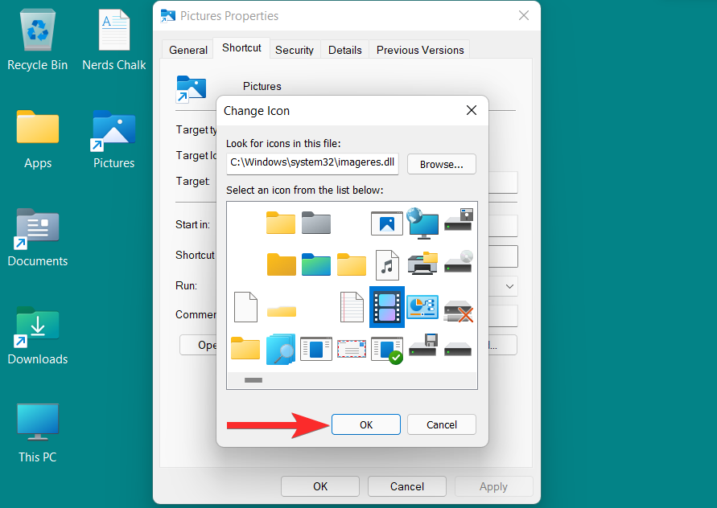Viewport: 717px width, 508px height.
Task: Pick the network globe monitor icon
Action: [422, 223]
